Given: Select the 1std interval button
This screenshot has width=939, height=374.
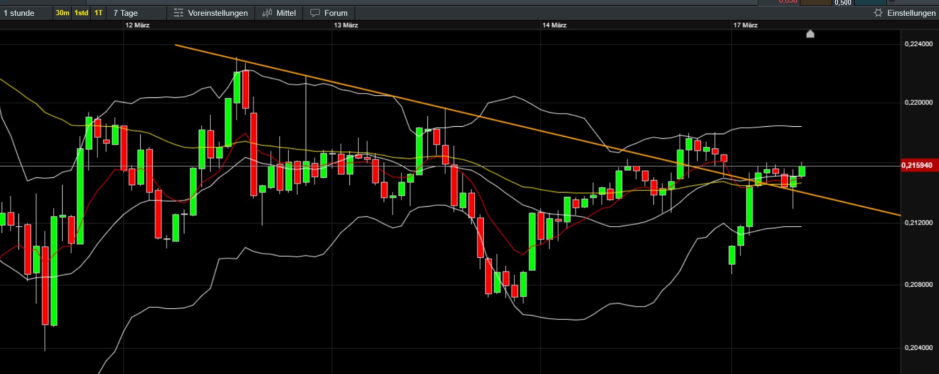Looking at the screenshot, I should click(x=81, y=13).
